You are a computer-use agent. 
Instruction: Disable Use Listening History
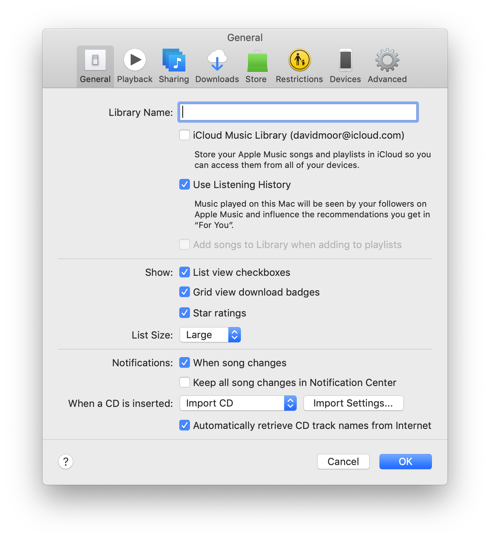(185, 184)
